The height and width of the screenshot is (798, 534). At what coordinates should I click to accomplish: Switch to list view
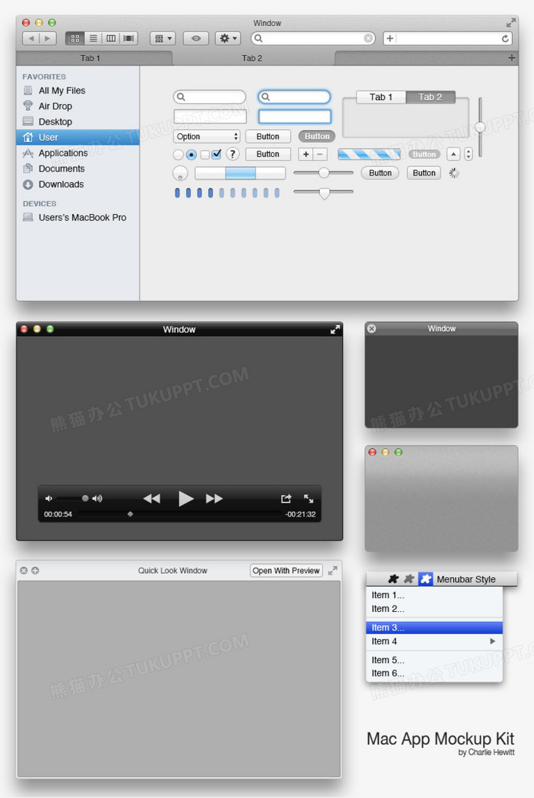tap(93, 39)
